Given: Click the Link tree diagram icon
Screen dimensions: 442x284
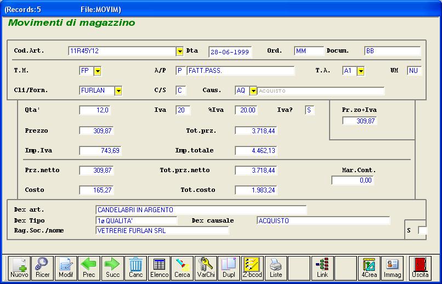Looking at the screenshot, I should [322, 268].
